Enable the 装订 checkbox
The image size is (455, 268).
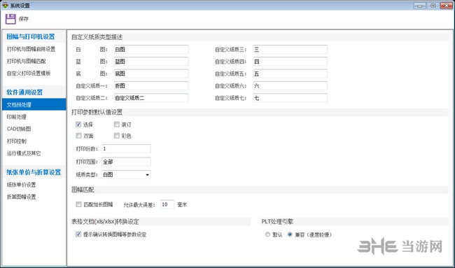point(117,125)
